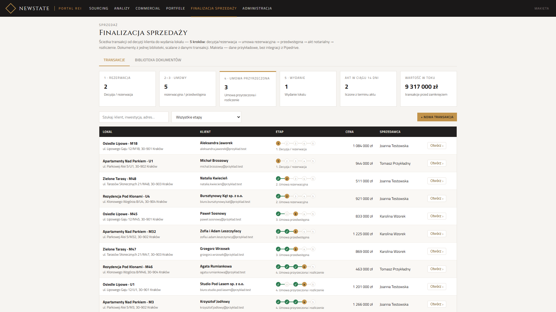Click step 1 circle in Aleksandra Jaworek row
556x312 pixels.
point(278,143)
